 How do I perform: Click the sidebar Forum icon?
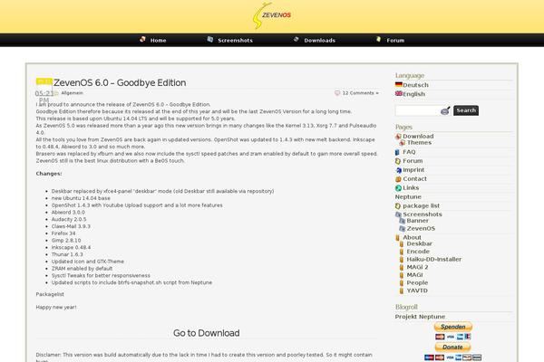click(398, 161)
